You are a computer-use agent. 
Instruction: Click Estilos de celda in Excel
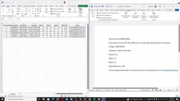[x=56, y=14]
